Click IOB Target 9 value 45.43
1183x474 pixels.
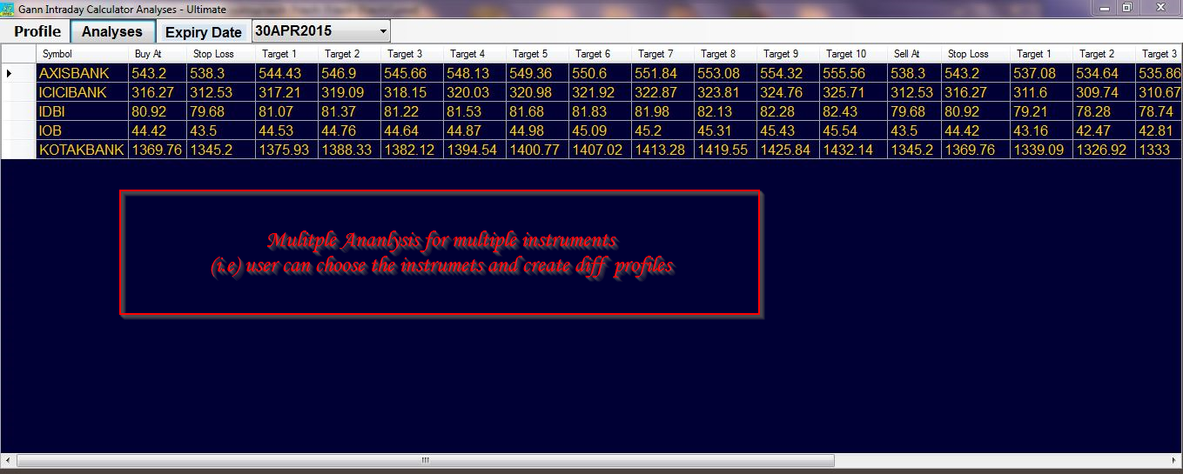coord(789,130)
